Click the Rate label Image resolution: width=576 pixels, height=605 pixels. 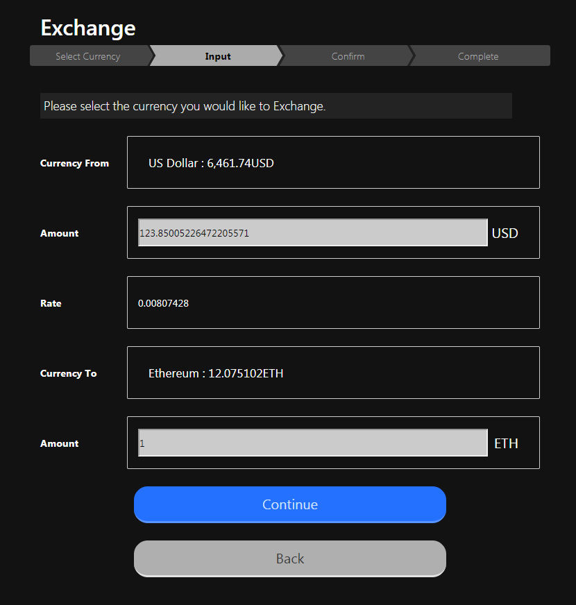[51, 304]
